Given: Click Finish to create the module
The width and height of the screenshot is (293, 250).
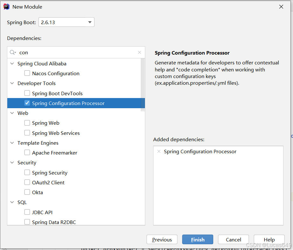Looking at the screenshot, I should [x=198, y=240].
